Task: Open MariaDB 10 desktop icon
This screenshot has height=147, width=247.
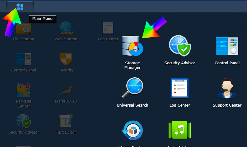Action: [66, 90]
